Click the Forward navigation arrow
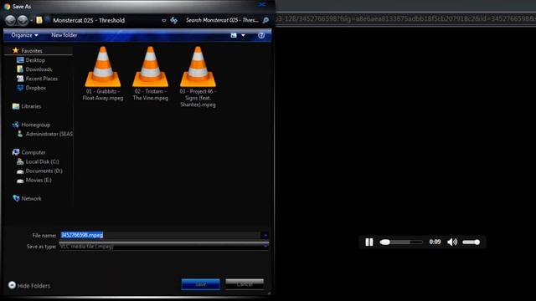This screenshot has height=301, width=536. pos(23,20)
